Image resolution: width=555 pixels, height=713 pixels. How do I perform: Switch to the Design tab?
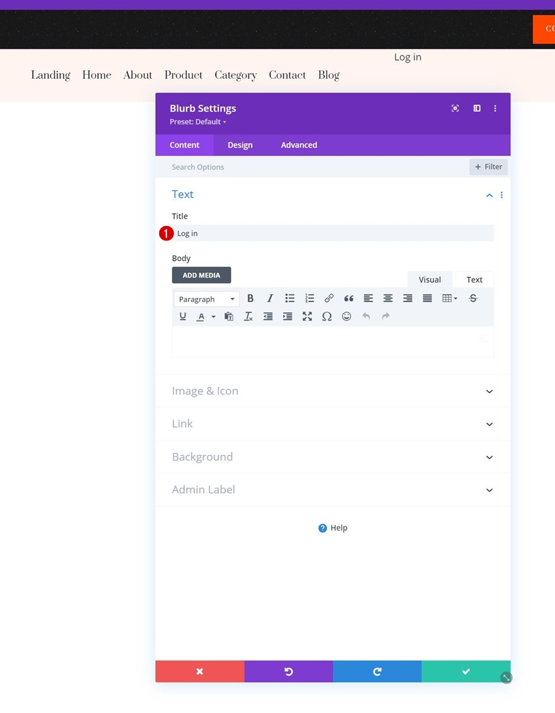pos(240,145)
